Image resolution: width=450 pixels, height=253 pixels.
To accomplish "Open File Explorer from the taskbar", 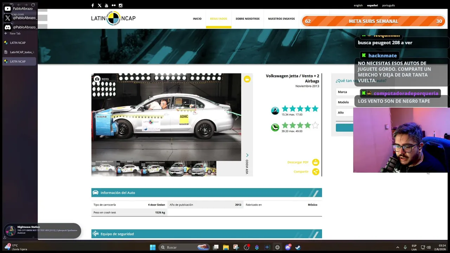I will [x=226, y=247].
